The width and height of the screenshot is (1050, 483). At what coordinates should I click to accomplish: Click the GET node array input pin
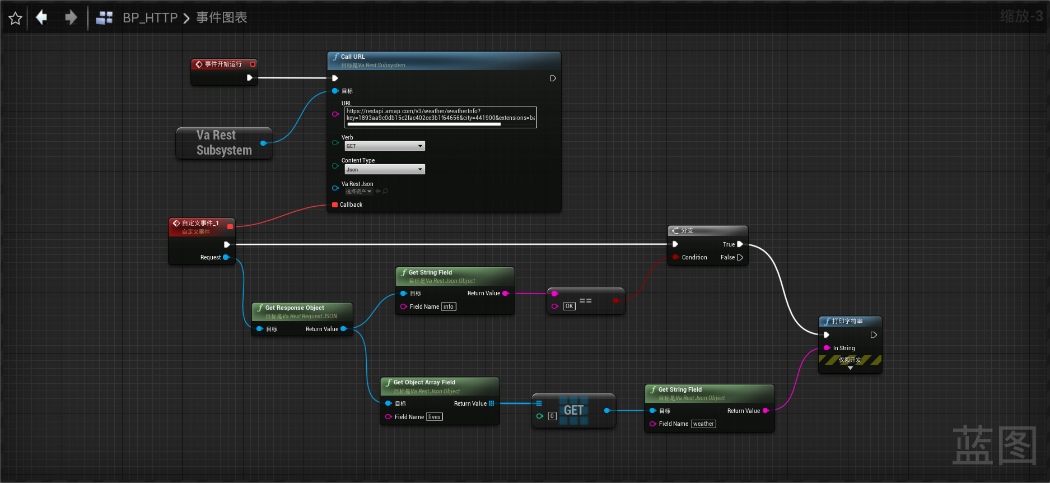click(x=539, y=403)
